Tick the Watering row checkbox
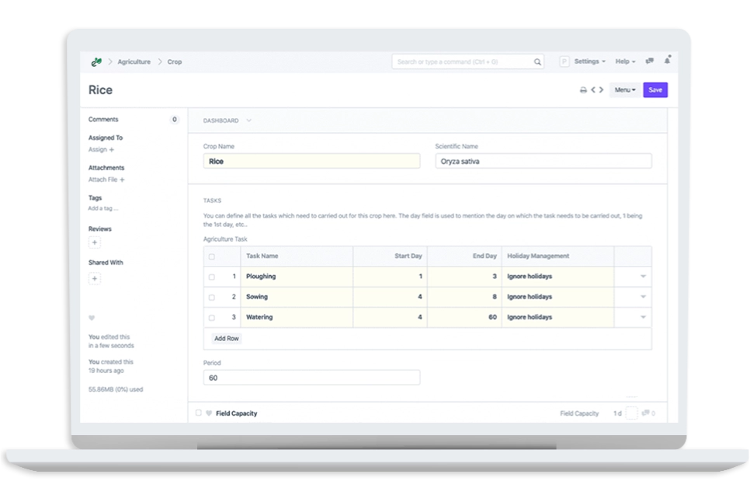Screen dimensions: 750x481 tap(212, 318)
